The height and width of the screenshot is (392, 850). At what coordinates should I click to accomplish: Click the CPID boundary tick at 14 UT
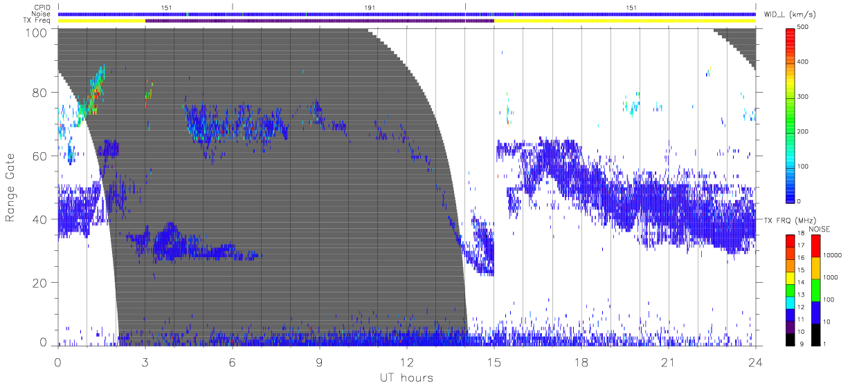pyautogui.click(x=465, y=7)
